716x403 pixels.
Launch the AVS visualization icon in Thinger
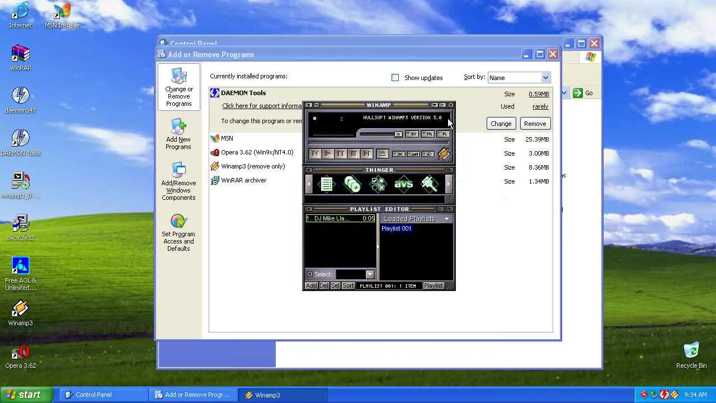[403, 184]
